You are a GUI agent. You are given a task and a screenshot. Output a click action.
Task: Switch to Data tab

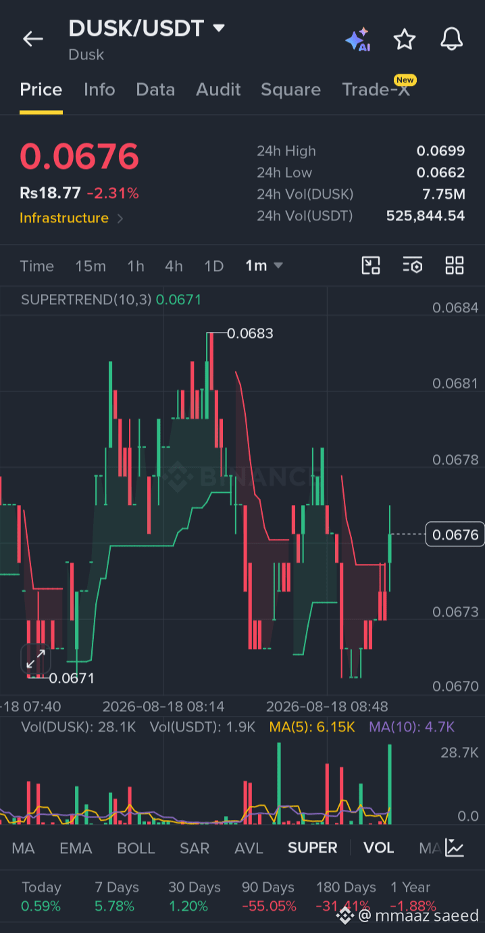point(155,90)
